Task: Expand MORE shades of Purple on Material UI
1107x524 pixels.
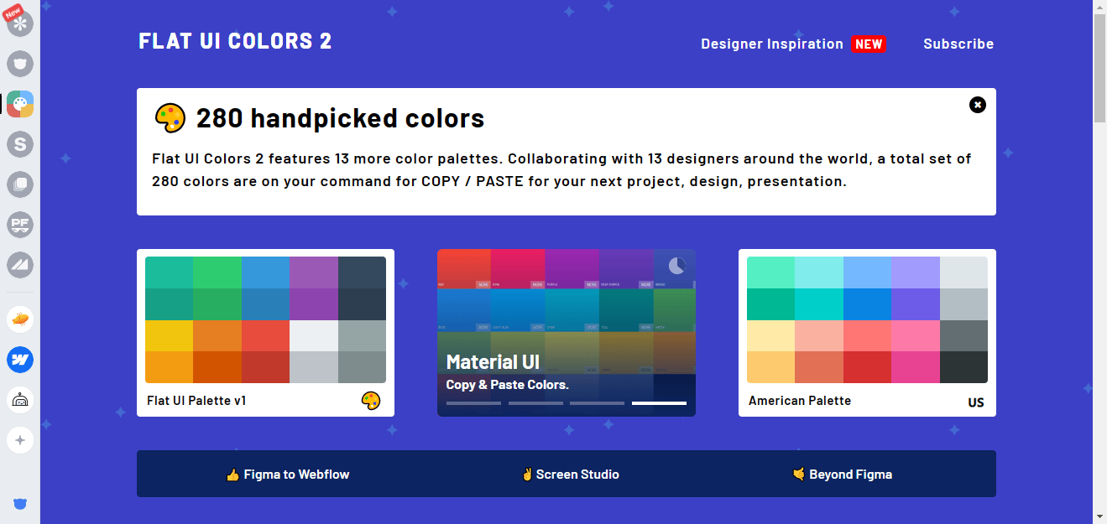Action: 592,283
